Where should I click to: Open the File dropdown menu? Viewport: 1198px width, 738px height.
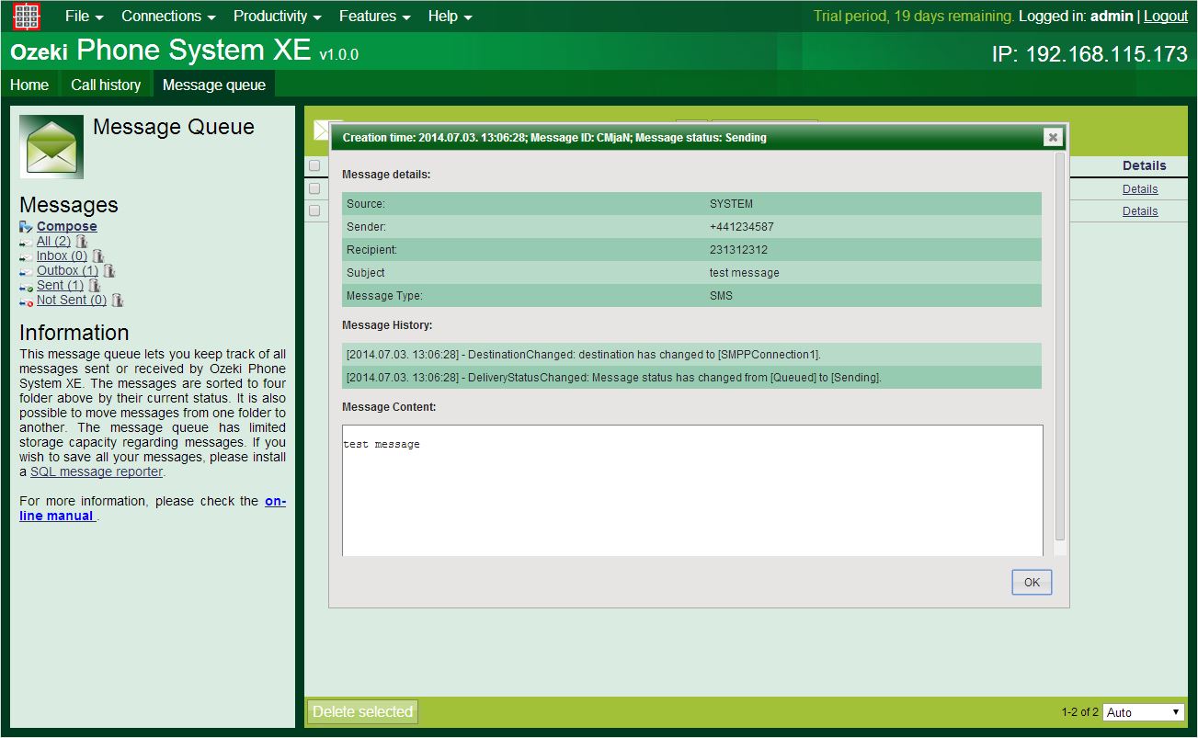[x=84, y=16]
